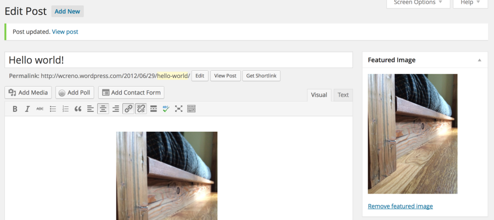Open the Screen Options dropdown
The image size is (494, 220).
[418, 3]
